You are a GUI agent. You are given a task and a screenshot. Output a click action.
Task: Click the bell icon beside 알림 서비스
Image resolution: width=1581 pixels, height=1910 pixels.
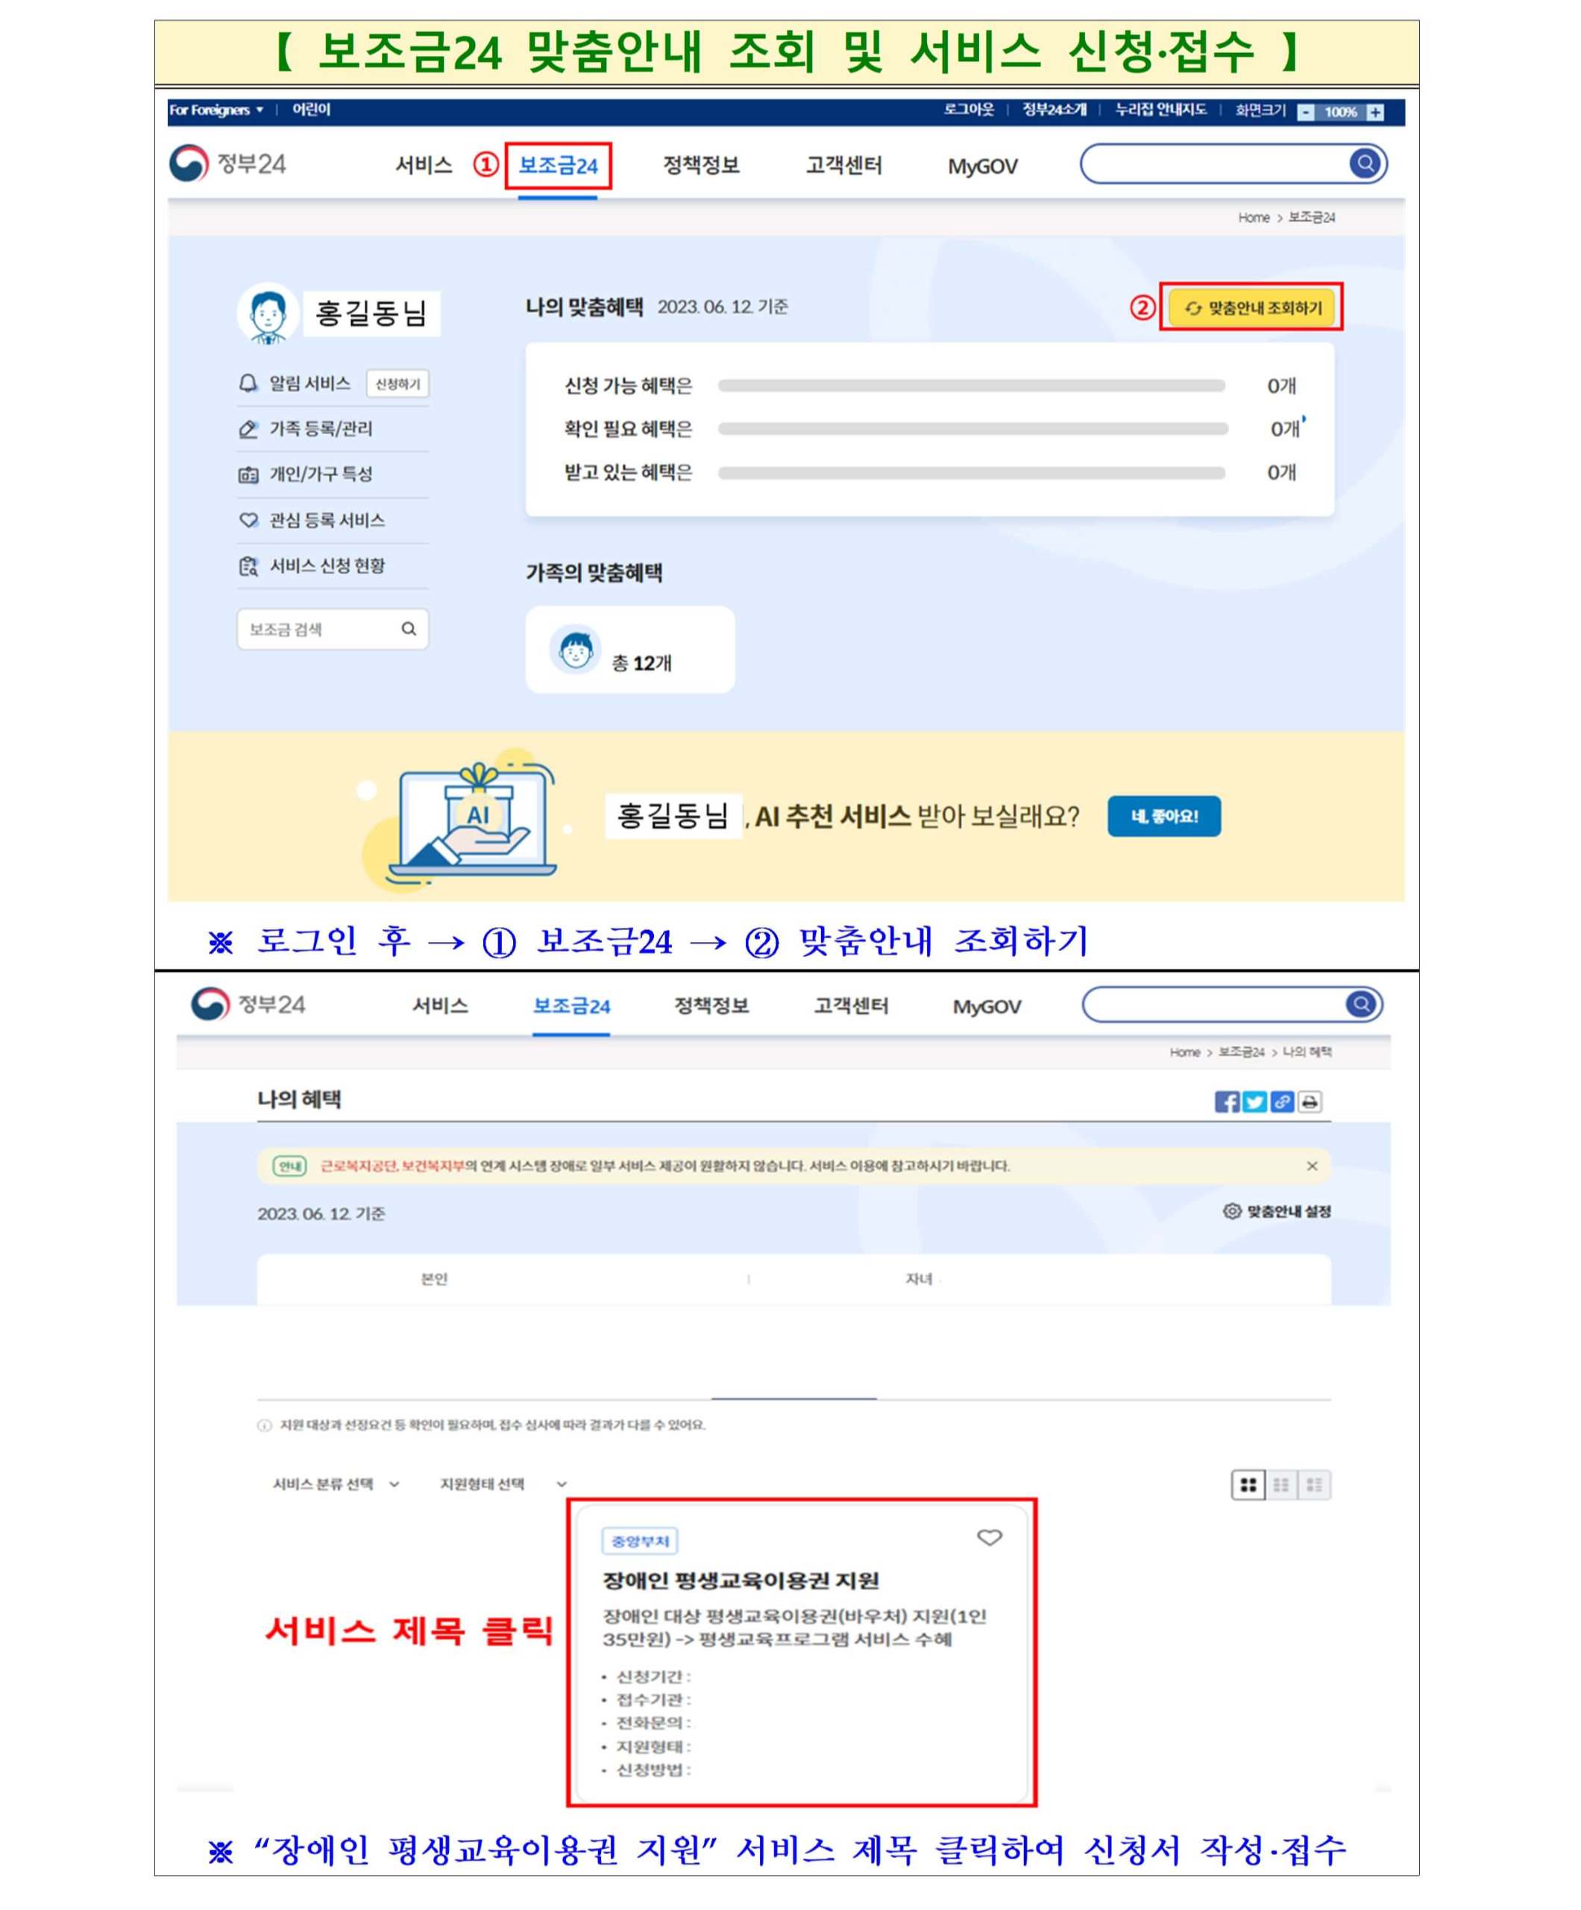tap(248, 384)
